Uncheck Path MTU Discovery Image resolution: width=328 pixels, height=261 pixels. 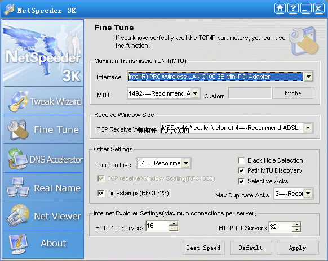tap(241, 170)
